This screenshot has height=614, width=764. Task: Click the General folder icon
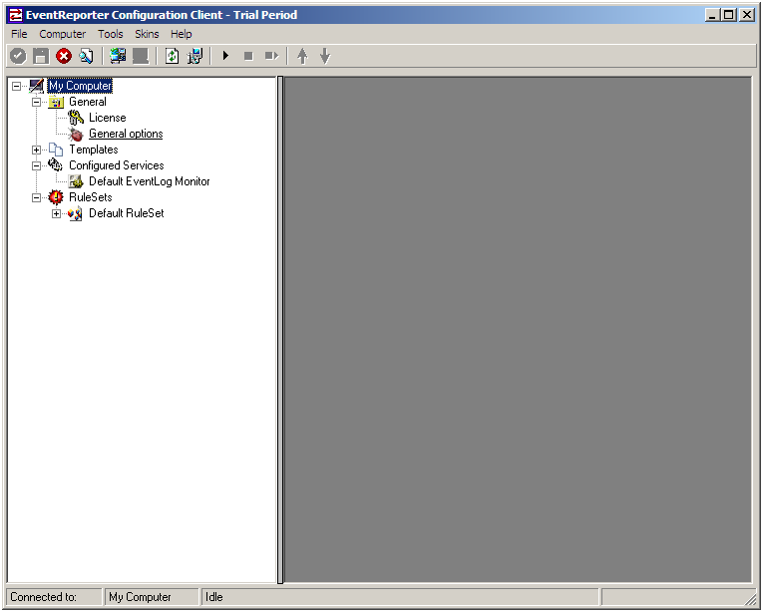point(56,103)
